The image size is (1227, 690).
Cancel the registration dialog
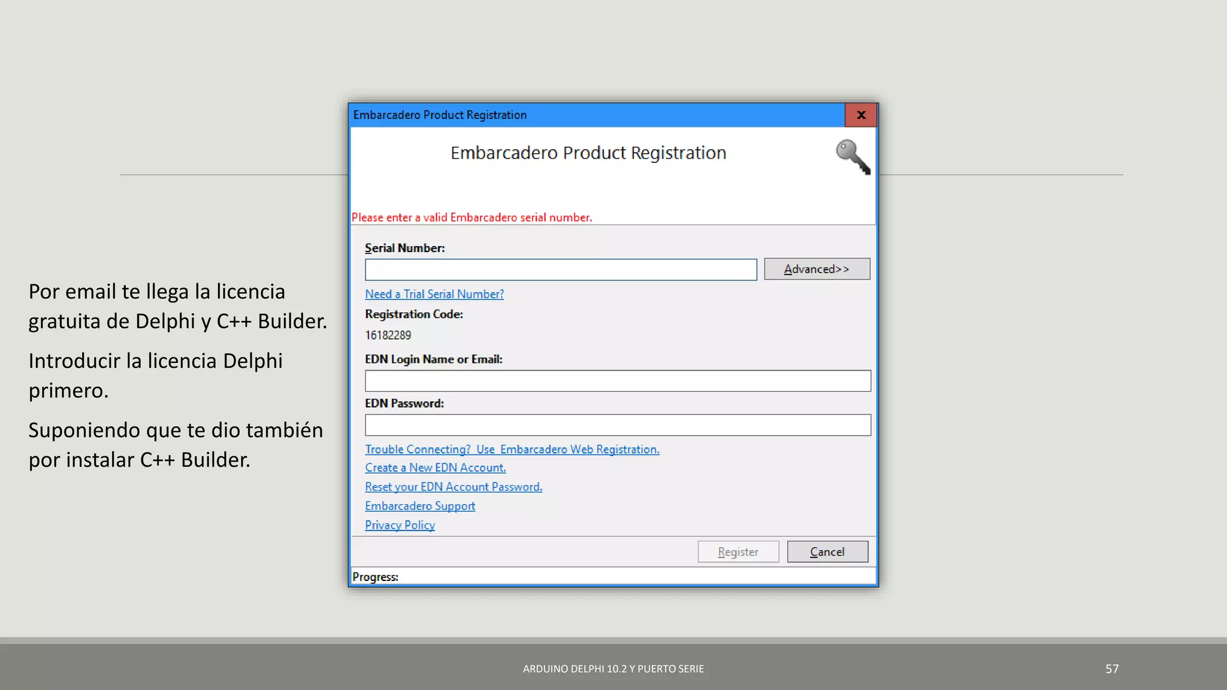(827, 552)
